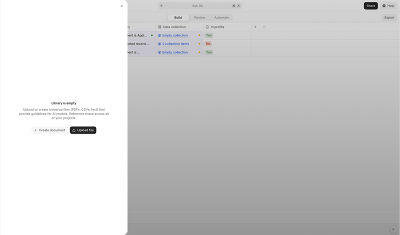Click the Yes tag in third row
The height and width of the screenshot is (235, 400).
pos(208,52)
